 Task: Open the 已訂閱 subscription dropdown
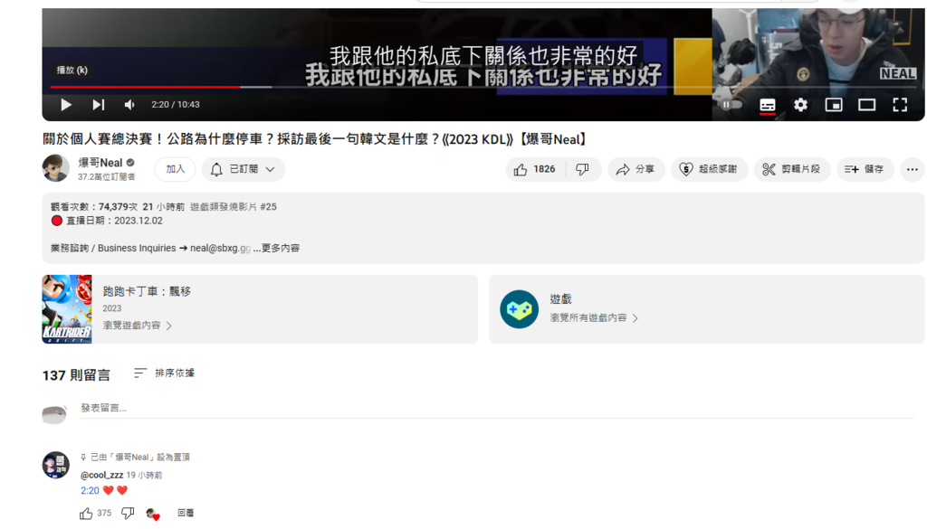pos(243,169)
